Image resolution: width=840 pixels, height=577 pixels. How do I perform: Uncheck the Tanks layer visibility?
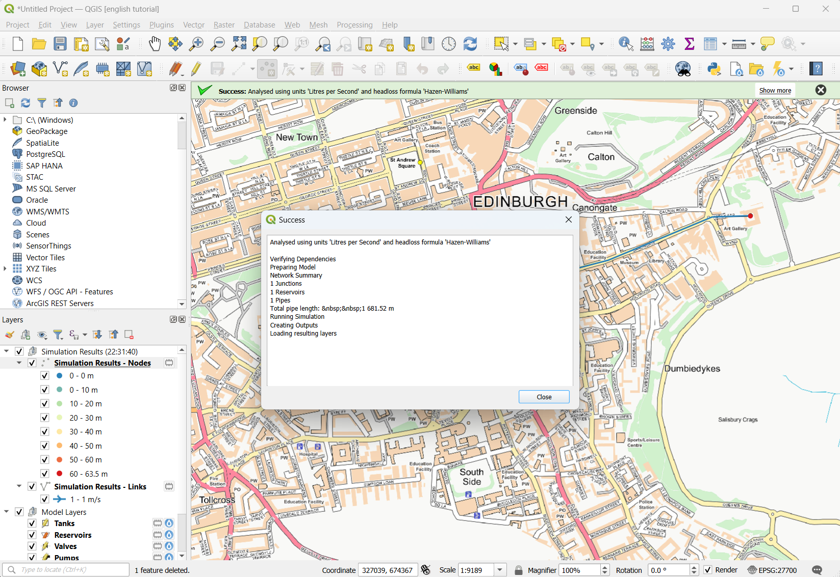coord(32,524)
